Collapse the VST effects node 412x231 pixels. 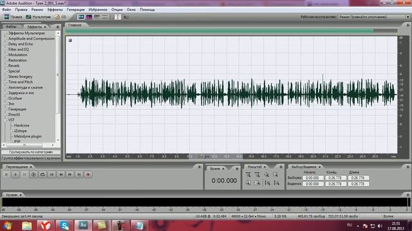click(5, 120)
